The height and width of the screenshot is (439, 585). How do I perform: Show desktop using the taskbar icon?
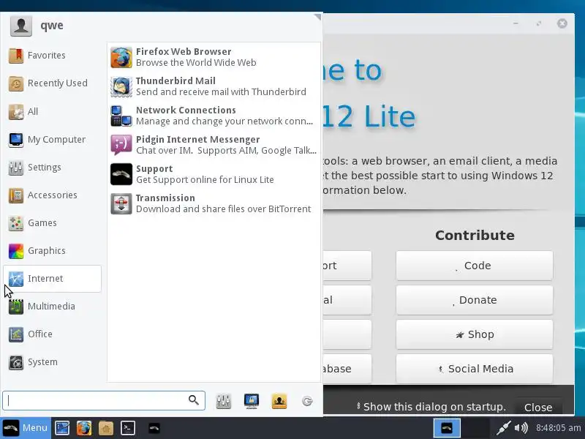coord(62,428)
